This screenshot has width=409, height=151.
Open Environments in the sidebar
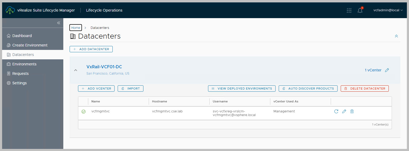pyautogui.click(x=24, y=64)
